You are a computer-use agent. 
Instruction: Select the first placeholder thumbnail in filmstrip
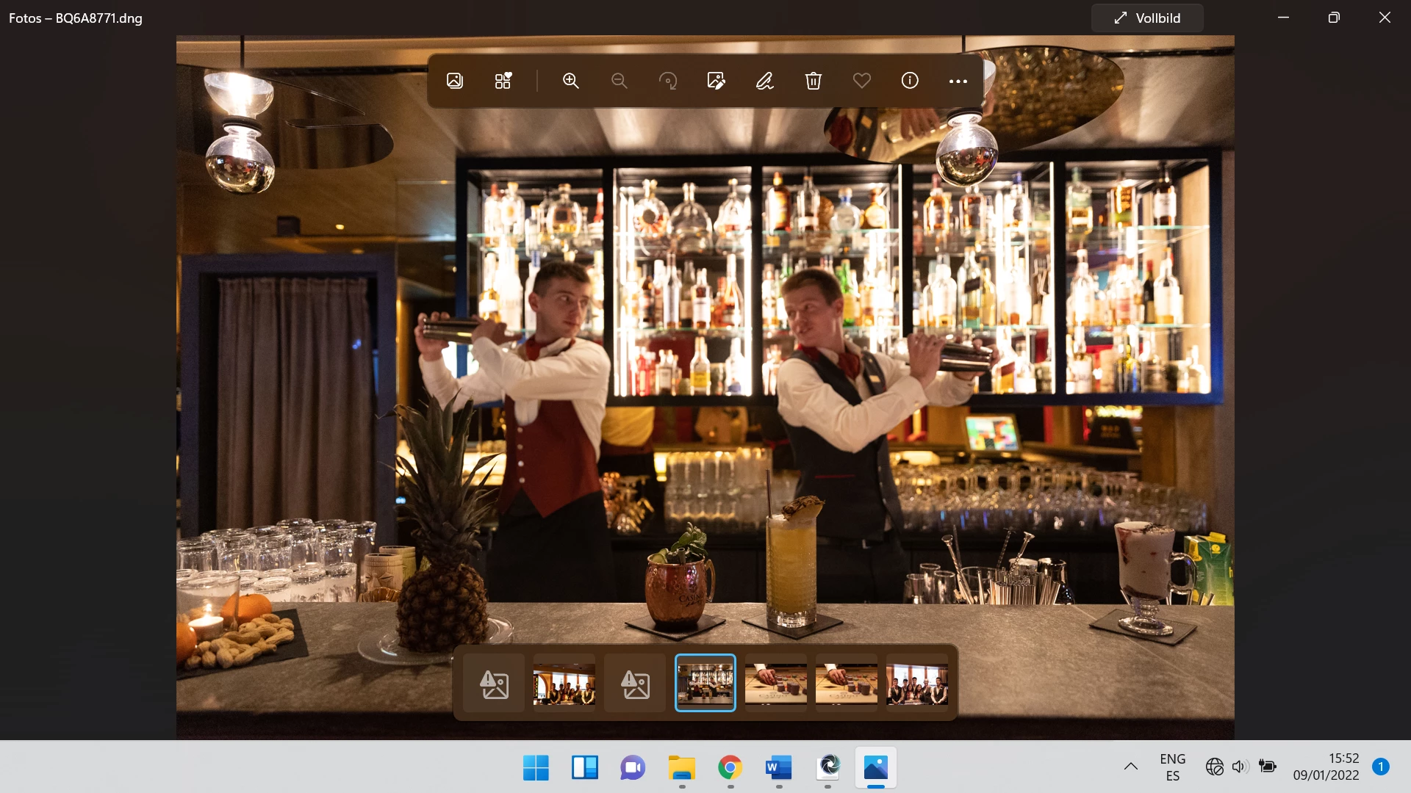tap(494, 684)
